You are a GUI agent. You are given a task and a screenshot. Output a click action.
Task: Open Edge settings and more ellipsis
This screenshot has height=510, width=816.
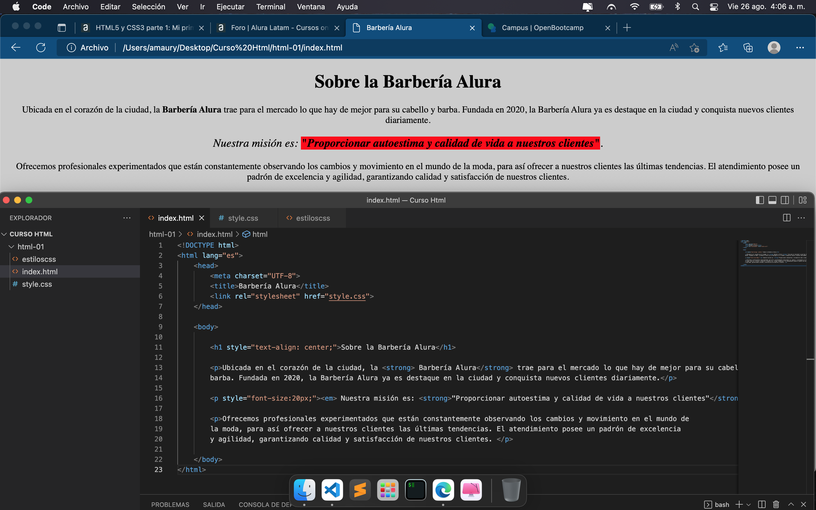click(800, 48)
